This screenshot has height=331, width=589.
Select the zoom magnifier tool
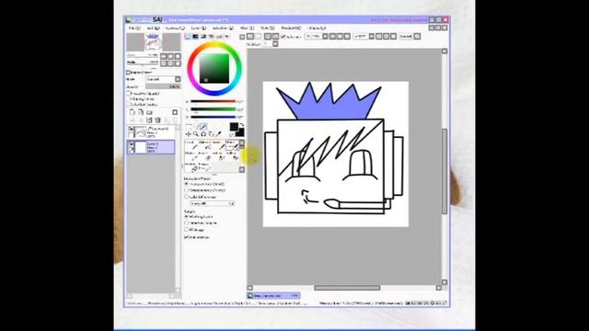pos(196,134)
